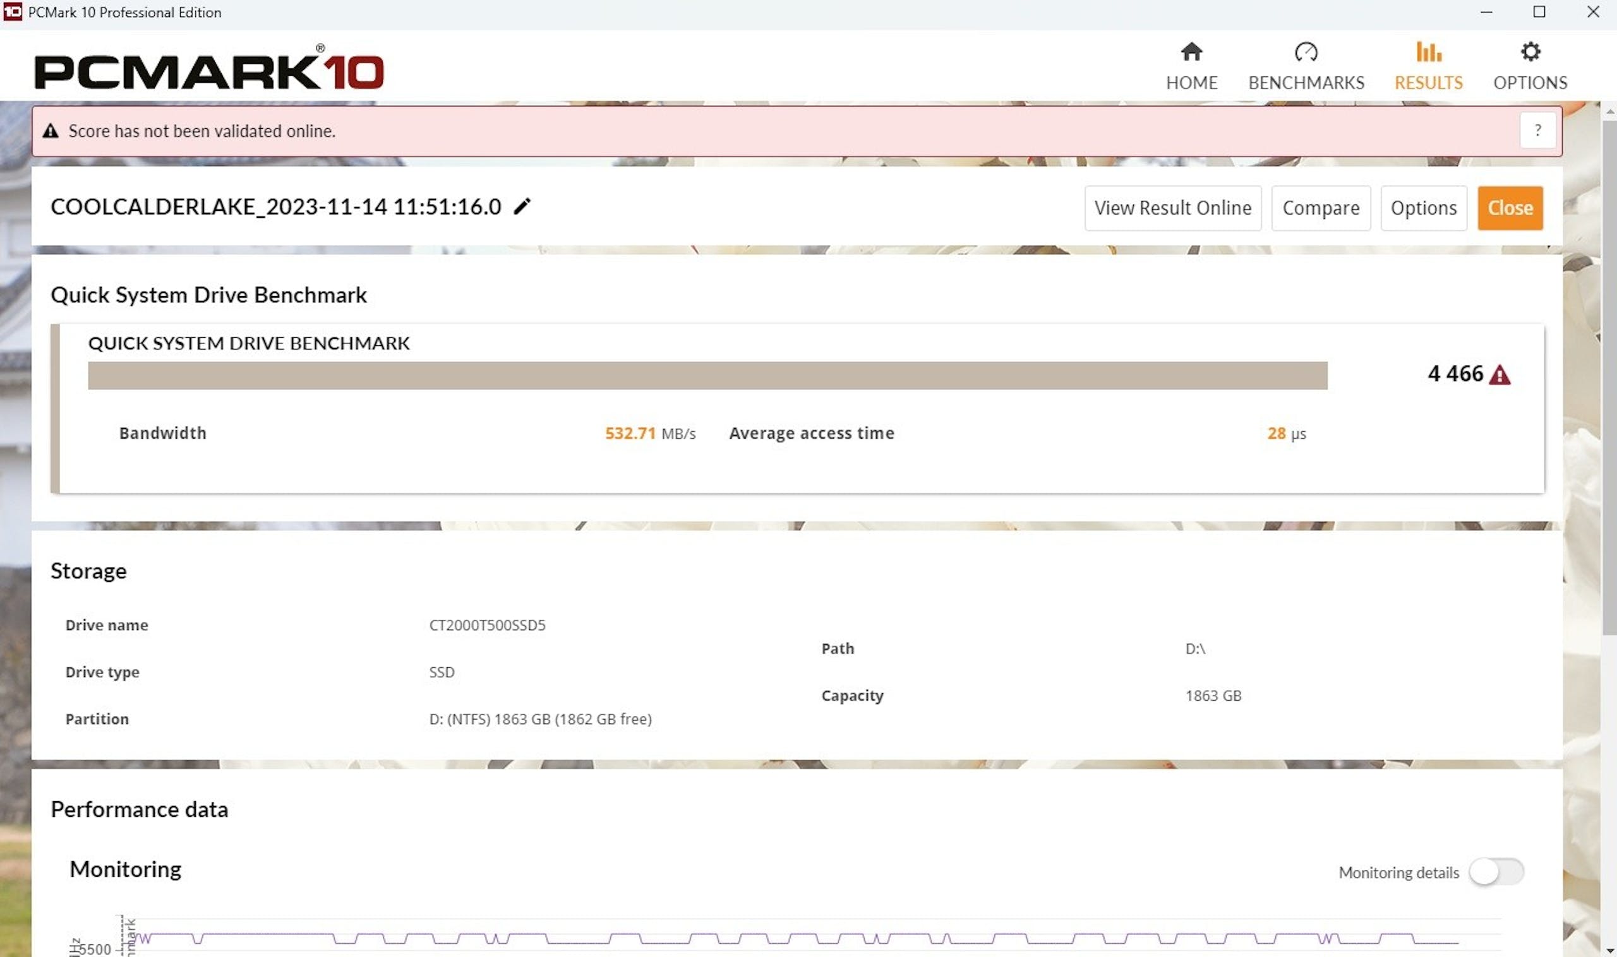
Task: Click scrollbar down arrow at bottom
Action: [1609, 951]
